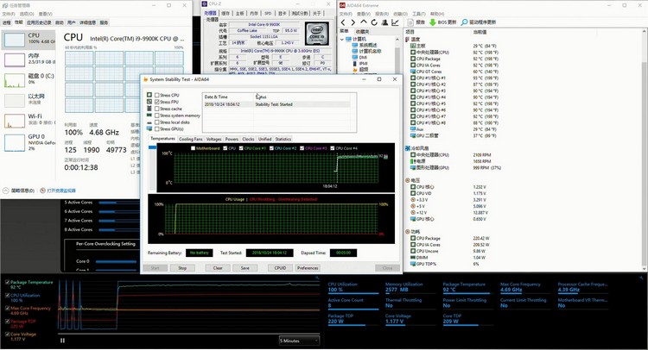Image resolution: width=648 pixels, height=350 pixels.
Task: Toggle Core Voltage checkbox in XTU
Action: (x=8, y=334)
